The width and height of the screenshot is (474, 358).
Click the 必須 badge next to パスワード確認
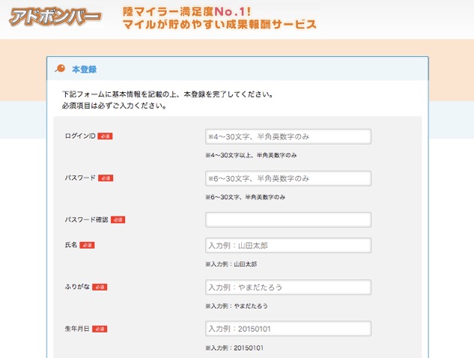click(118, 220)
